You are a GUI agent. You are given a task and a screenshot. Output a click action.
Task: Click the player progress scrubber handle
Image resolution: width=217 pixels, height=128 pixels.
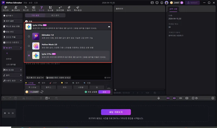(115, 90)
